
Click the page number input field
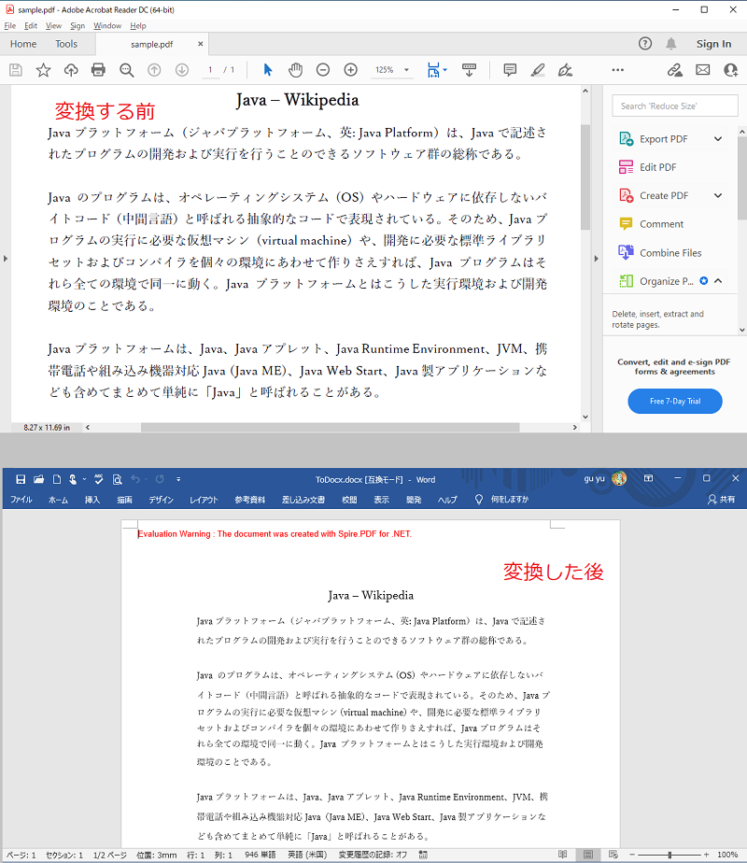click(x=210, y=70)
